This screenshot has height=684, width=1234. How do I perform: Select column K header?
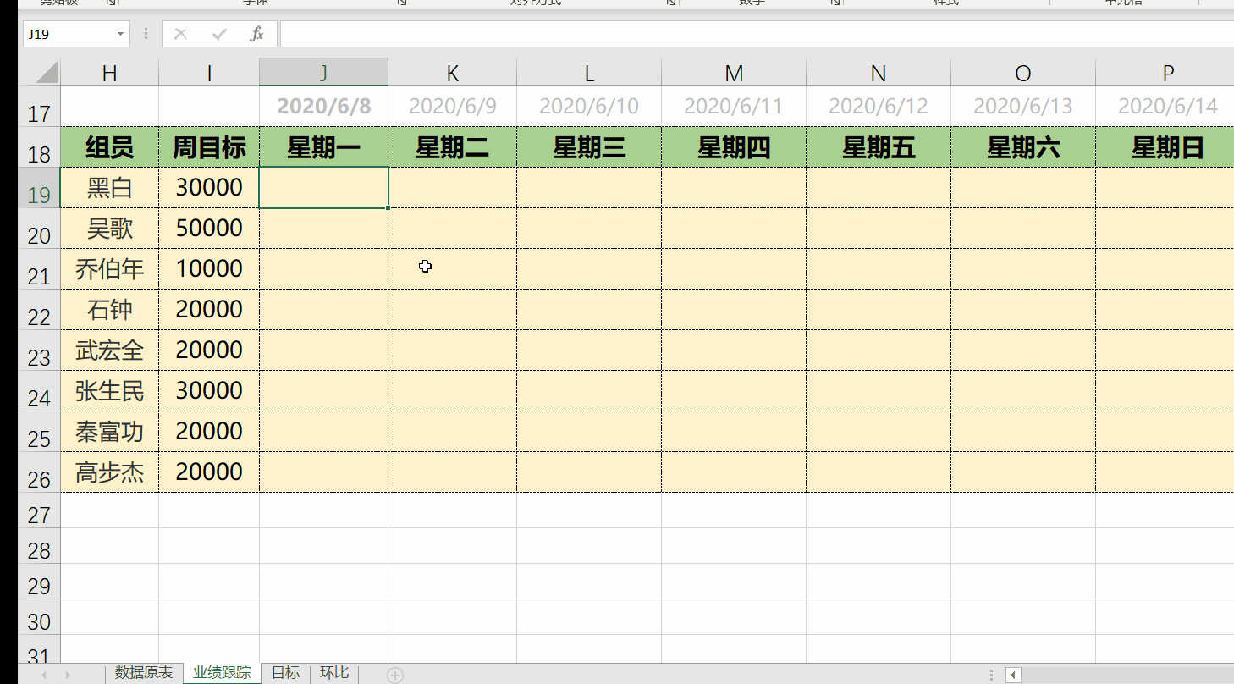click(452, 74)
